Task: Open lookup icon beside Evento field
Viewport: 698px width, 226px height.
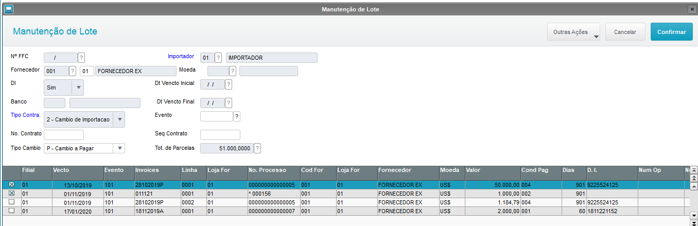Action: coord(237,116)
